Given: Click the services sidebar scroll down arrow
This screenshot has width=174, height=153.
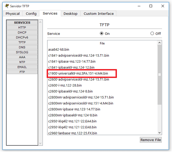Looking at the screenshot, I should pos(41,144).
